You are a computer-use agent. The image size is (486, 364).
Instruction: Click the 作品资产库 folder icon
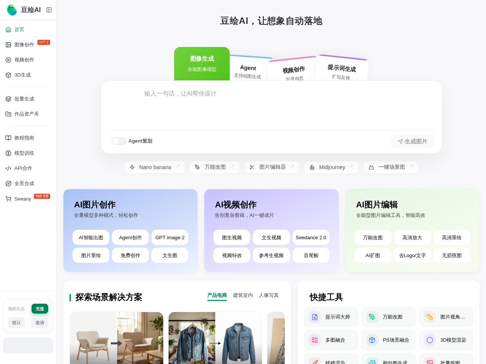(x=8, y=114)
